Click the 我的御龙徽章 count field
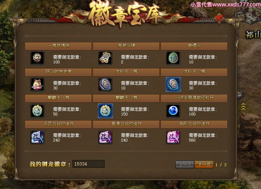 89,164
